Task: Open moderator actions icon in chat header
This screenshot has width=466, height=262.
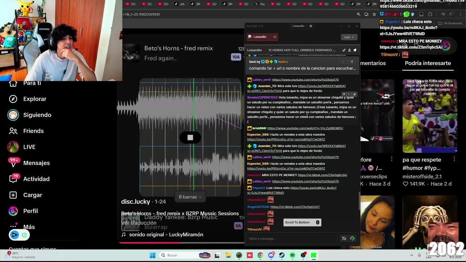Action: [344, 50]
